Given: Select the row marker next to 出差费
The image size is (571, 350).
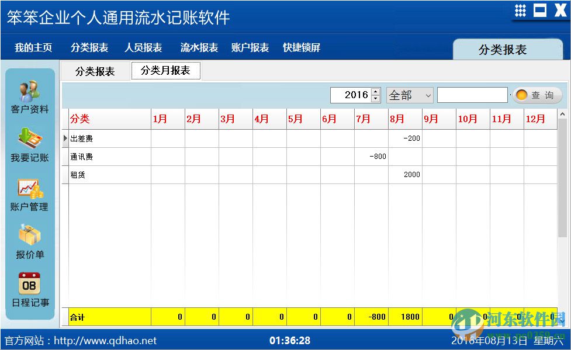Looking at the screenshot, I should (64, 138).
